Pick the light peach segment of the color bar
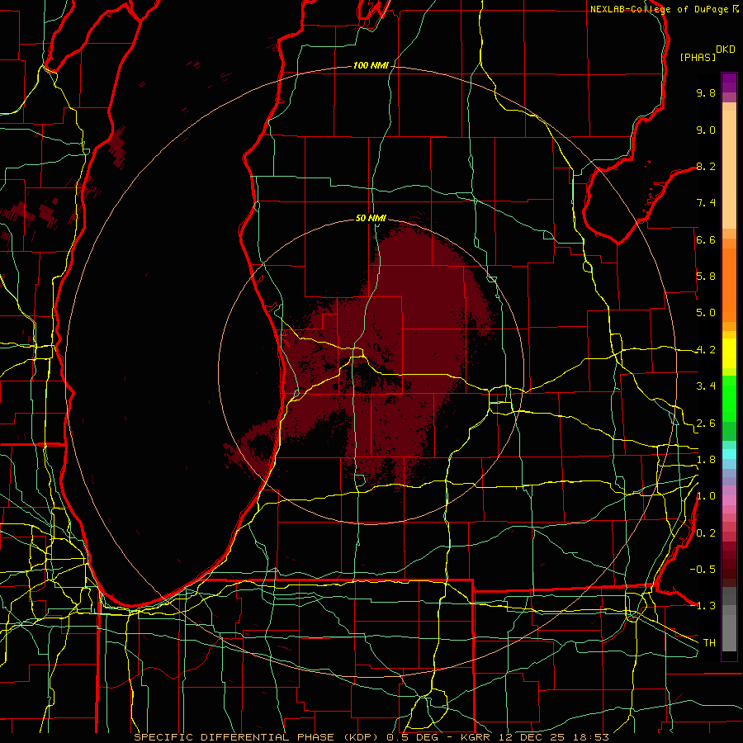Viewport: 743px width, 743px height. 729,171
